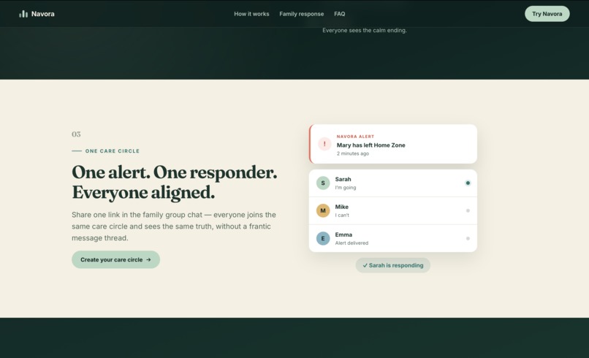Go to Family response section
589x358 pixels.
point(301,14)
